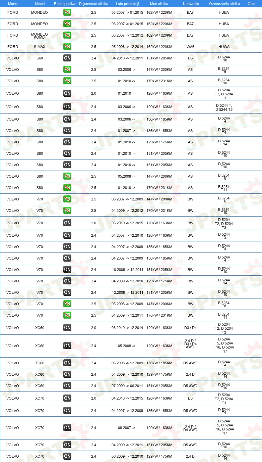Click ON icon in XC70 06.2009 -> 12.2010 row
Image resolution: width=262 pixels, height=462 pixels.
pos(67,456)
